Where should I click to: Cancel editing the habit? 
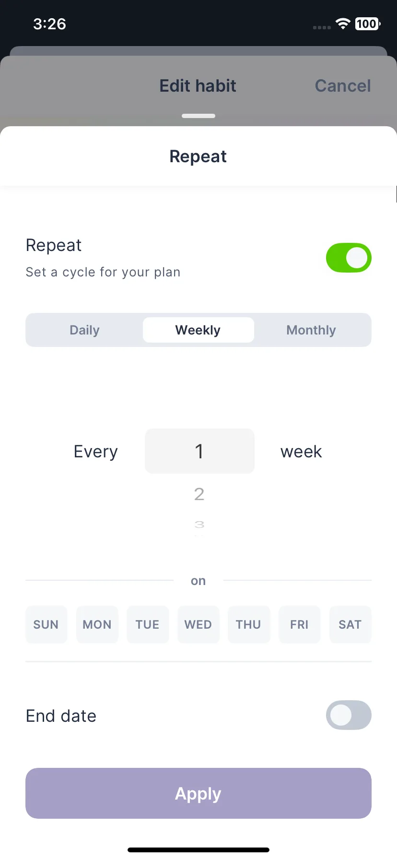(x=343, y=86)
